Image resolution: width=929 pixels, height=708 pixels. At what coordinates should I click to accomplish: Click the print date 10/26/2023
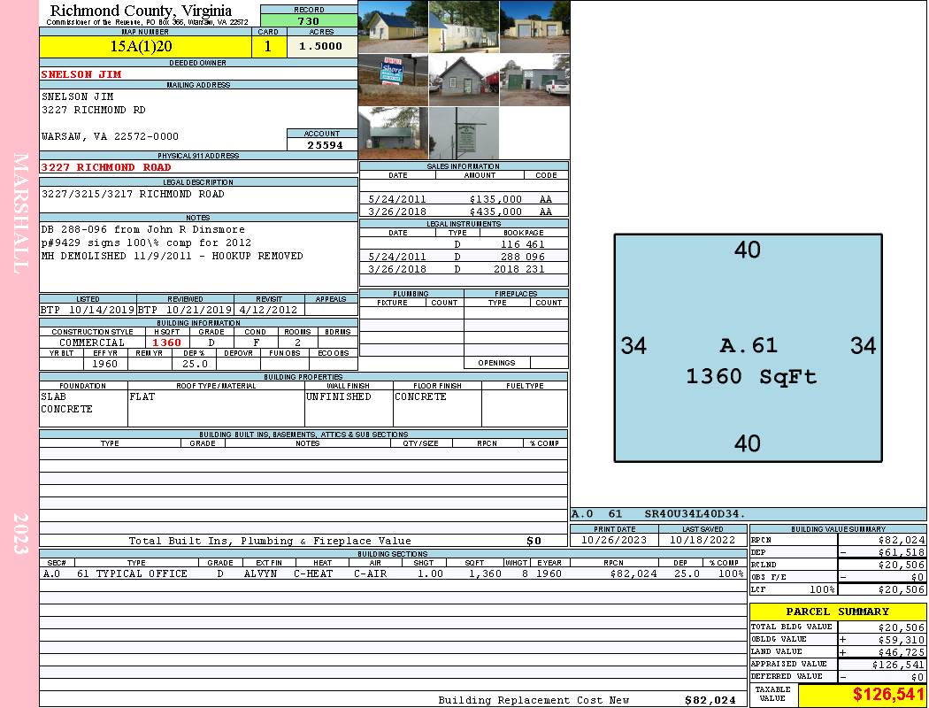[614, 541]
